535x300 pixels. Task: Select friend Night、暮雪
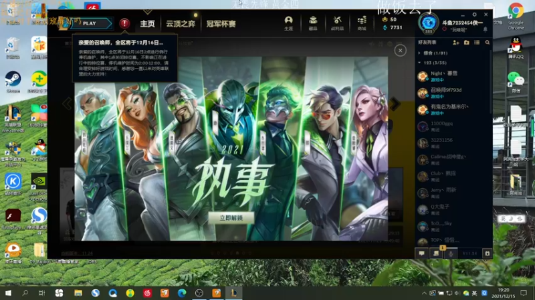click(x=452, y=76)
